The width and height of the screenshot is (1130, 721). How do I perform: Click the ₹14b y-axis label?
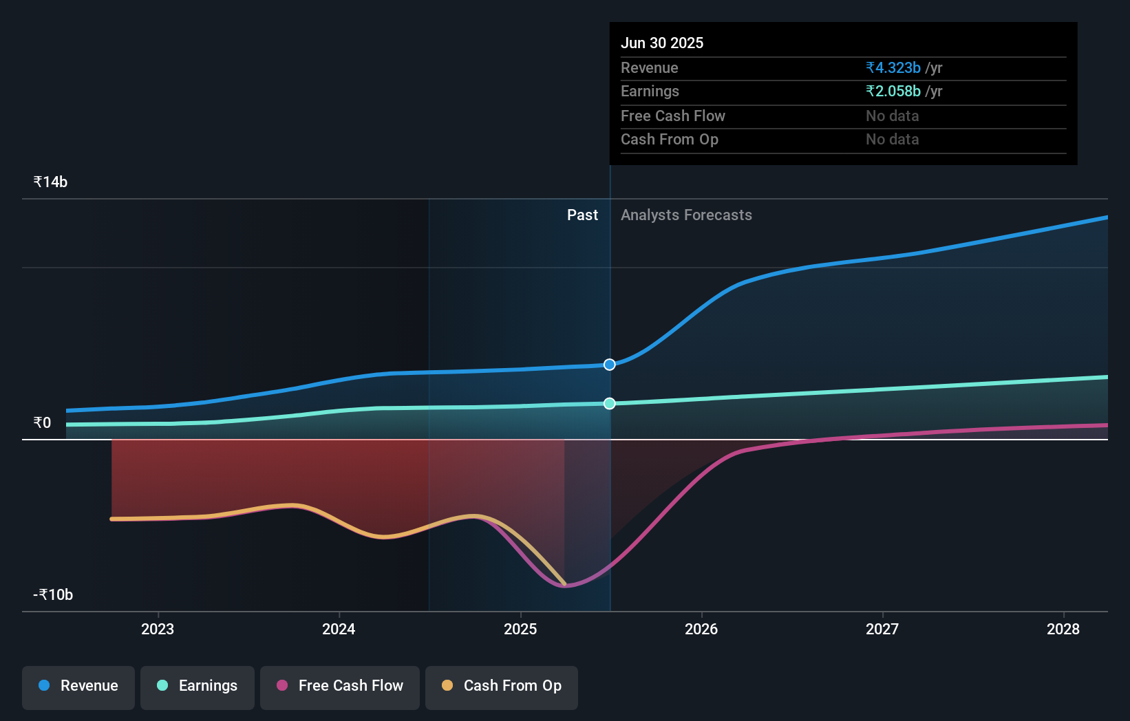[x=50, y=182]
